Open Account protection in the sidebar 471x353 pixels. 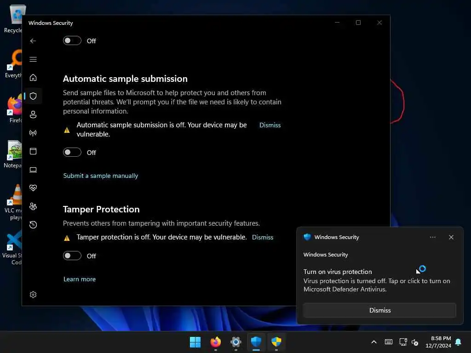pos(33,114)
